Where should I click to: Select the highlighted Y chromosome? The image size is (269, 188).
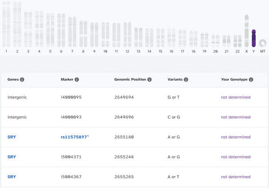(254, 38)
